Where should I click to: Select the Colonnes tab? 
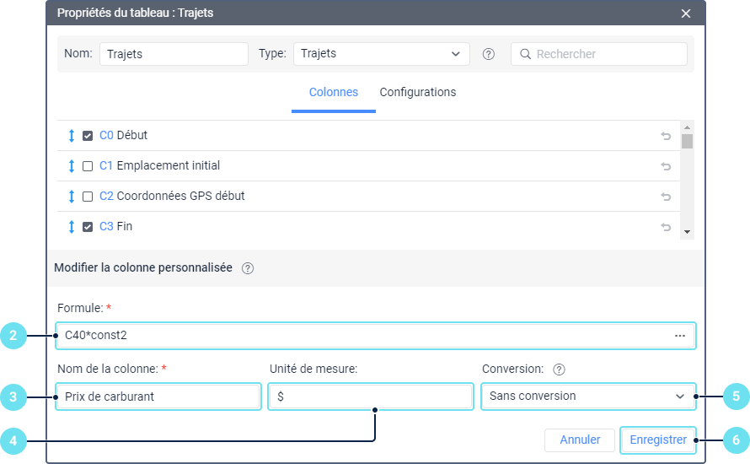[x=334, y=93]
